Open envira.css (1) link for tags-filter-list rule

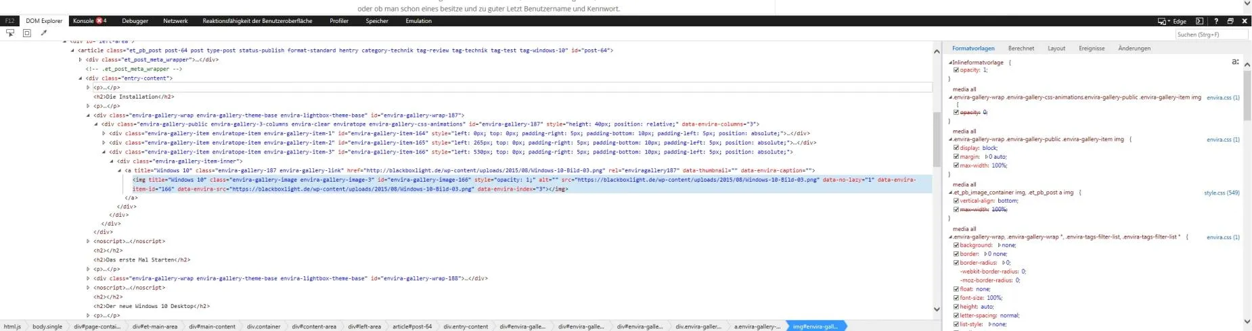(1223, 237)
